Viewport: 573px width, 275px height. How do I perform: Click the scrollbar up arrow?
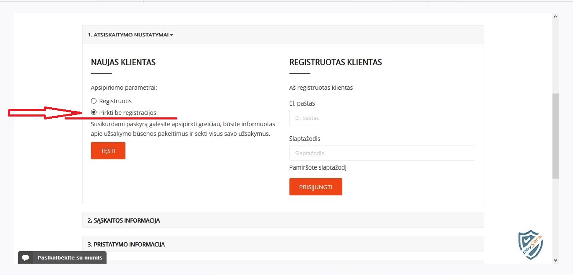(x=556, y=17)
